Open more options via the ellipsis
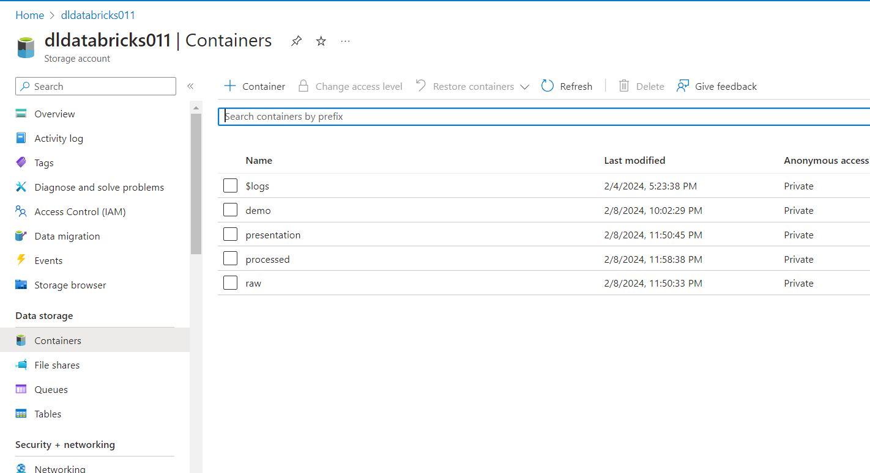 click(x=345, y=40)
